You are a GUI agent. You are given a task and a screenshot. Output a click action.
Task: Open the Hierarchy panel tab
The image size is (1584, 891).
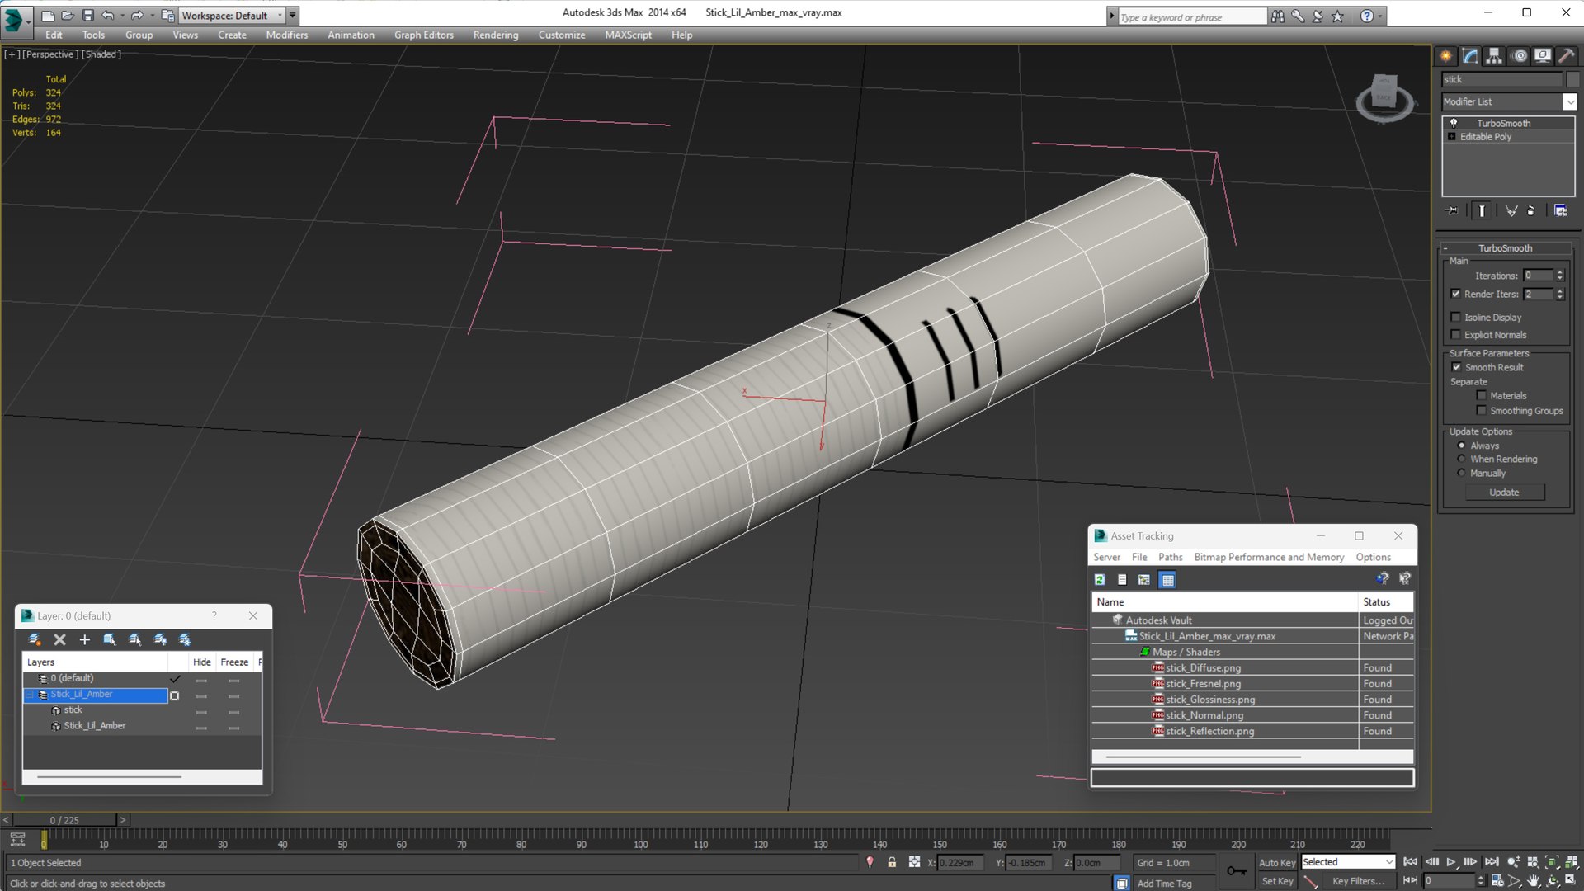[1494, 55]
